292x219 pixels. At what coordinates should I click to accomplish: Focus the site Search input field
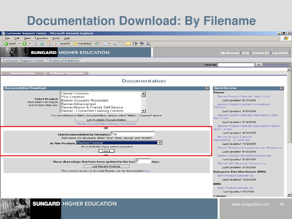[x=236, y=65]
